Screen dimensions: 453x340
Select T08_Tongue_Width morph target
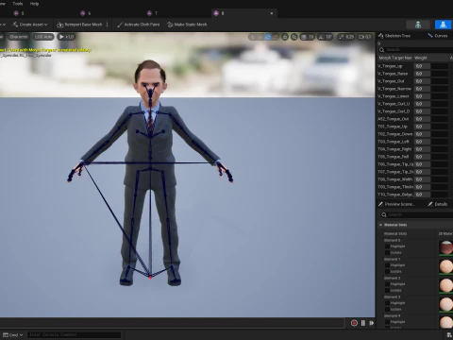[394, 179]
